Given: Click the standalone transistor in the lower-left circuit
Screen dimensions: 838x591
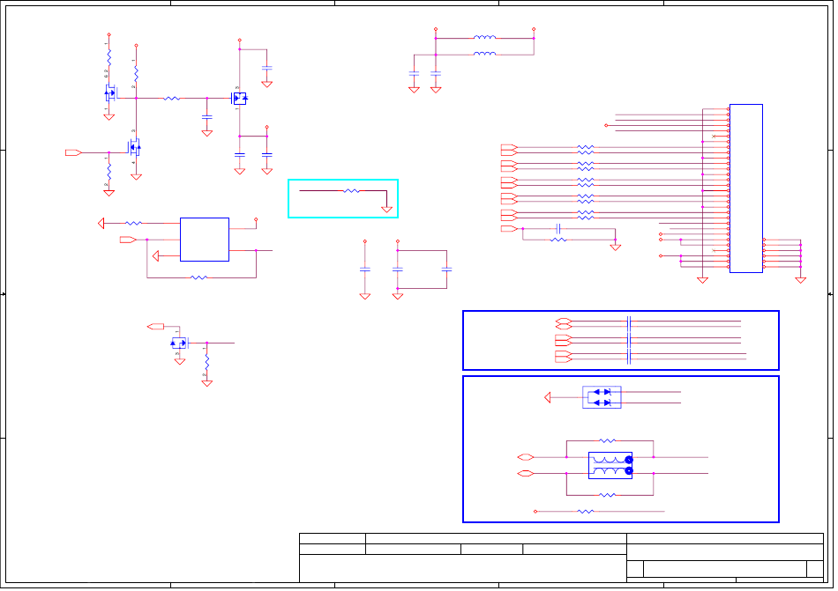Looking at the screenshot, I should [180, 343].
